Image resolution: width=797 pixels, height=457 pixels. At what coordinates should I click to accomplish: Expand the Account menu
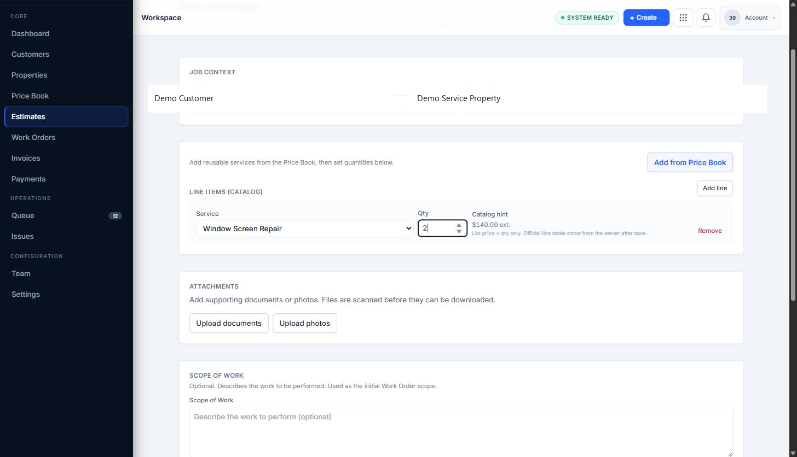coord(750,17)
